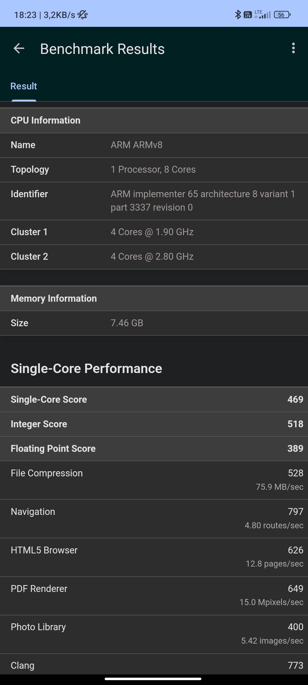Select the Floating Point Score row
The width and height of the screenshot is (308, 685).
[x=154, y=449]
